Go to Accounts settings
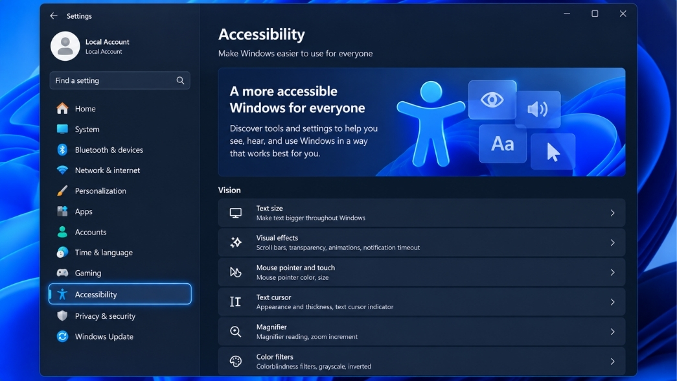This screenshot has height=381, width=677. click(120, 232)
